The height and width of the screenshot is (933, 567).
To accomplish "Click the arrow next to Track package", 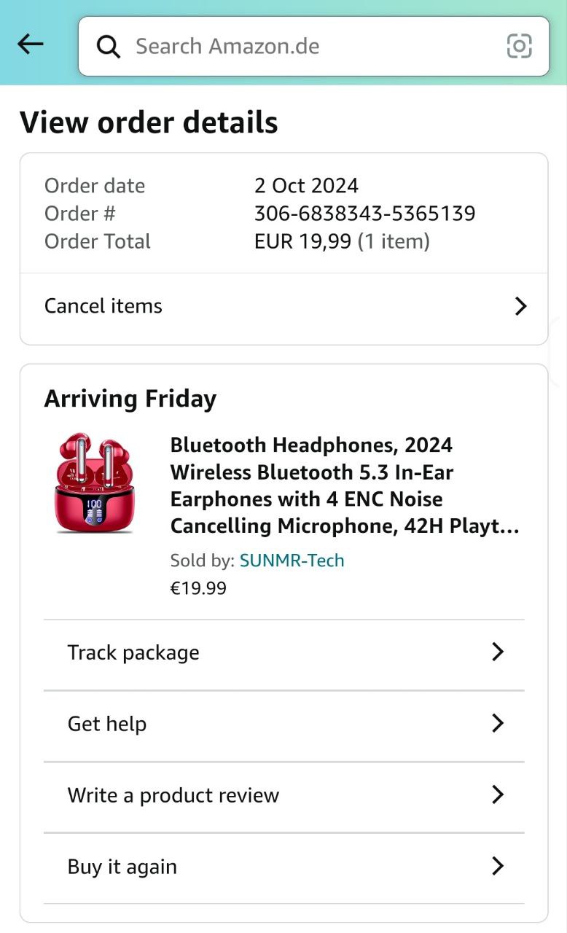I will [498, 652].
